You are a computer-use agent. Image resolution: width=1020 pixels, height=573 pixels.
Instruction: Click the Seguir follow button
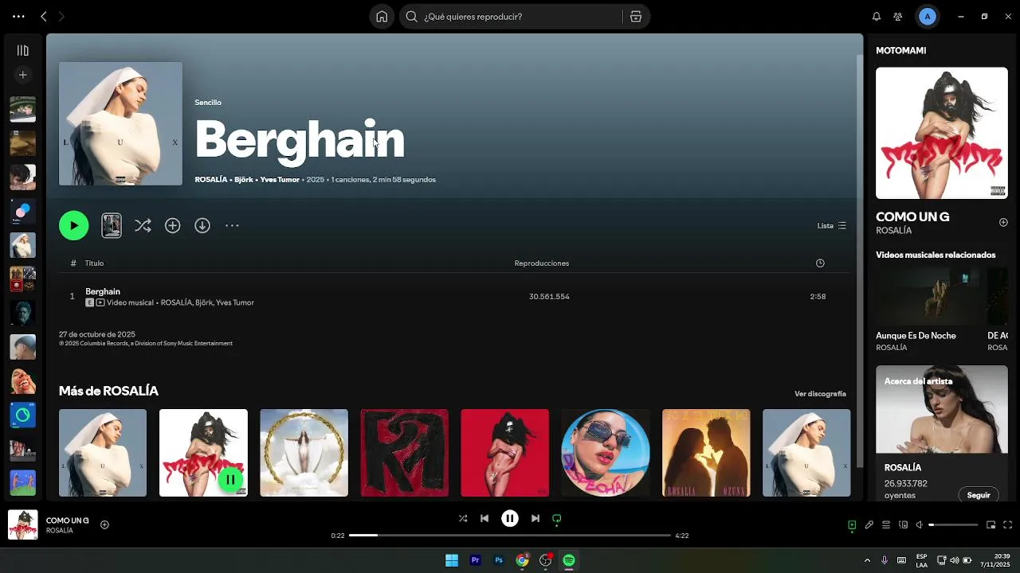978,495
